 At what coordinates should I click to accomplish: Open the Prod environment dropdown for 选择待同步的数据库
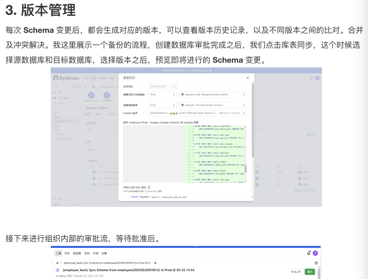163,95
